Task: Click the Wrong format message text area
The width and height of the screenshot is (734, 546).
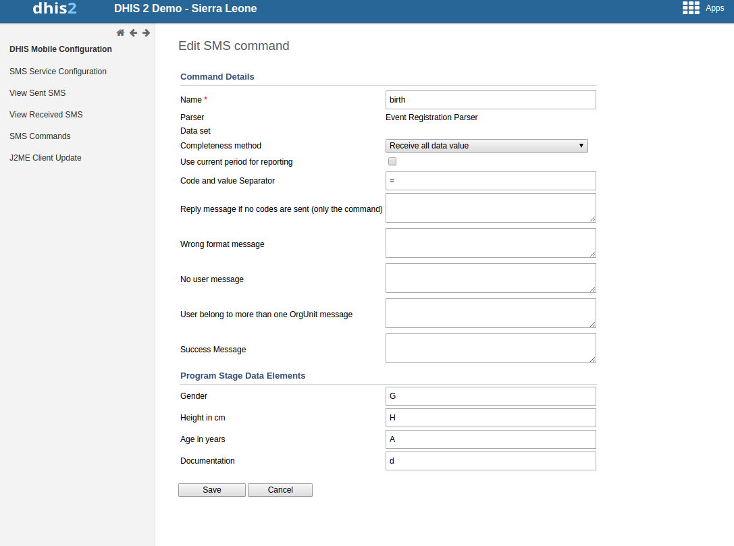Action: click(490, 243)
